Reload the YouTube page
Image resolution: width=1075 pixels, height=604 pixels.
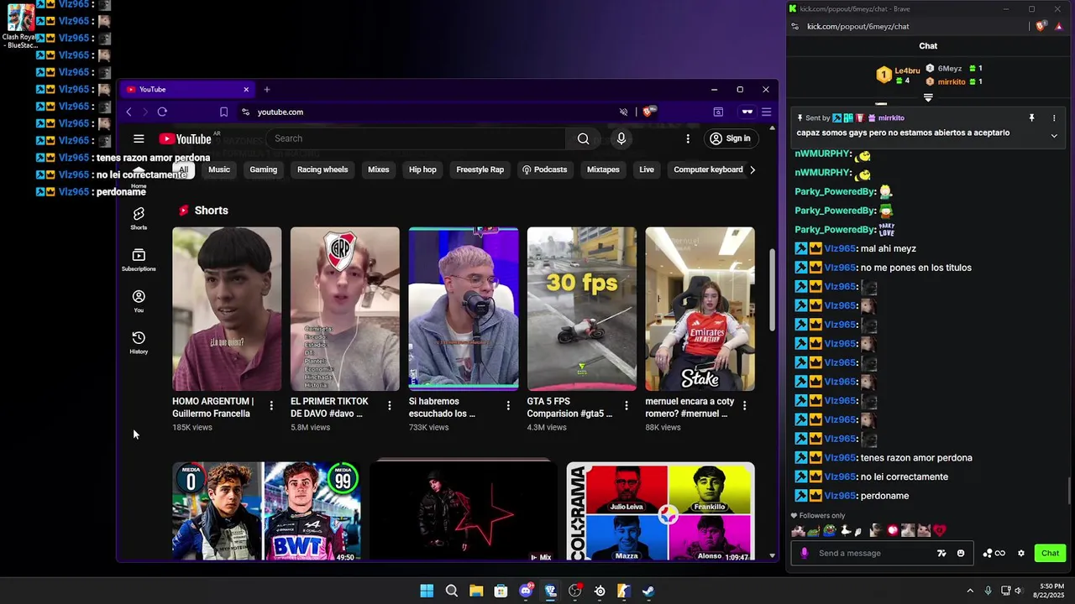tap(162, 112)
